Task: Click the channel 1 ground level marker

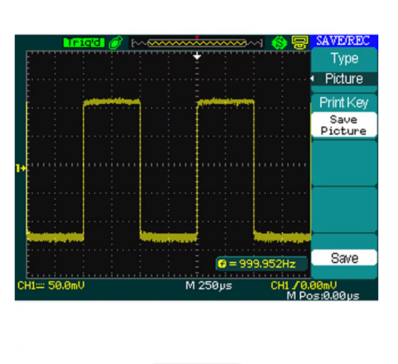Action: (21, 168)
